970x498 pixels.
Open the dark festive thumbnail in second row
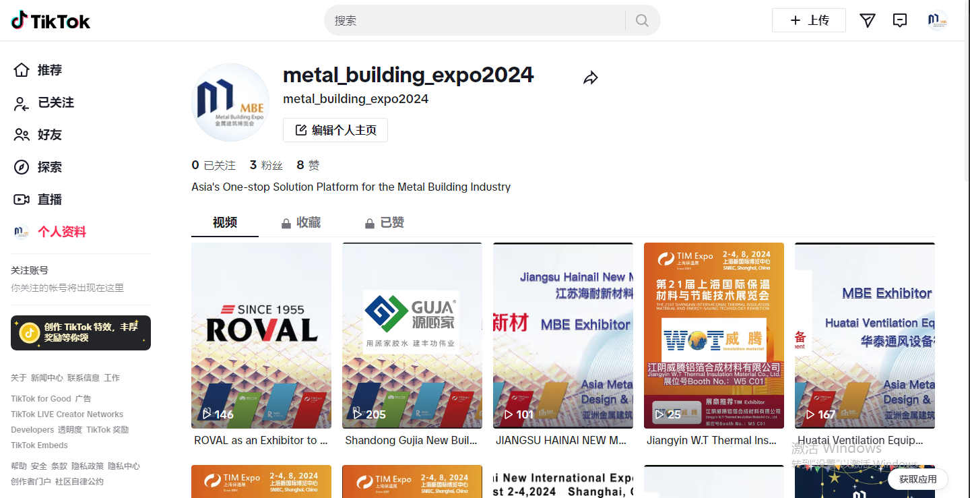(865, 481)
